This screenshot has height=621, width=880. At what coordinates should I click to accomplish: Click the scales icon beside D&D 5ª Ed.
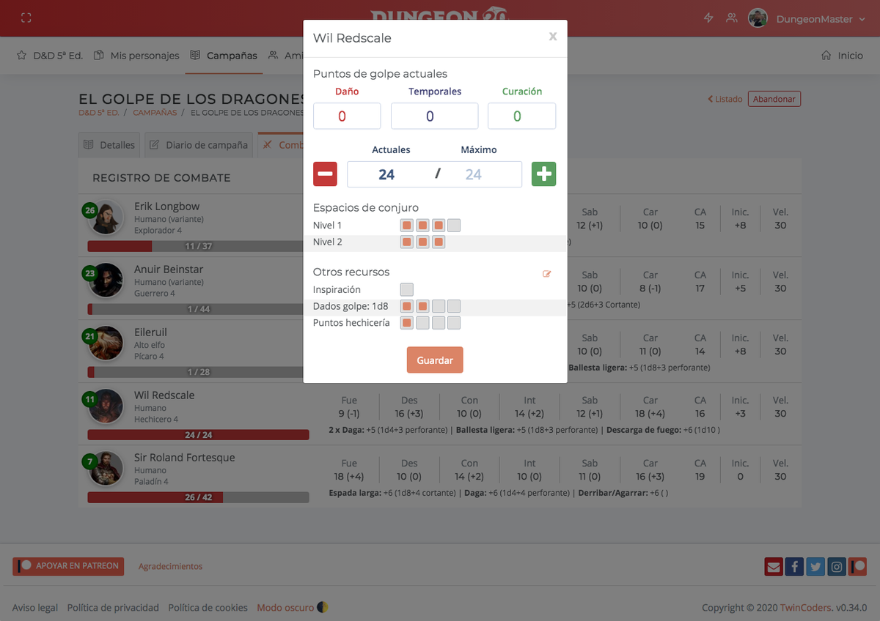(21, 55)
